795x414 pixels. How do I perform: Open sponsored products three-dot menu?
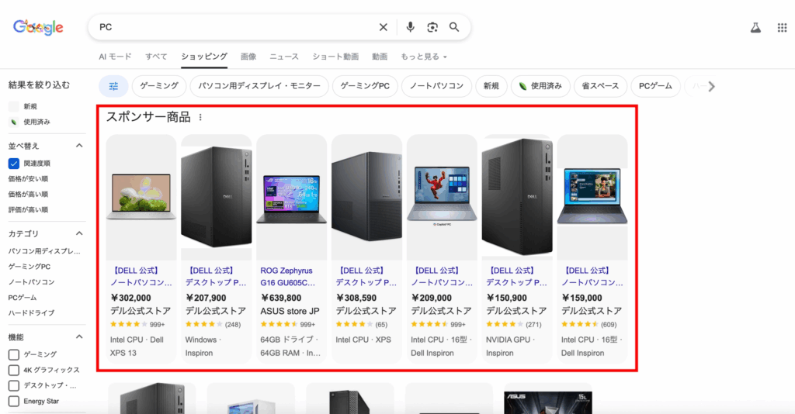pyautogui.click(x=200, y=117)
